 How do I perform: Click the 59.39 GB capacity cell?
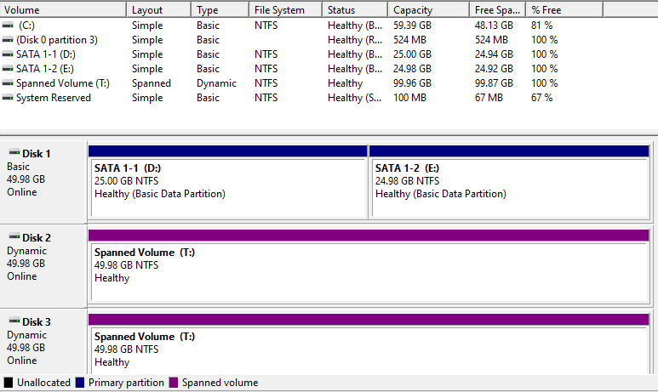click(x=412, y=26)
